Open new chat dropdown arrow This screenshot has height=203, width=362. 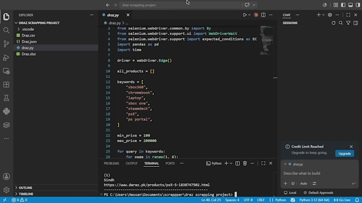pyautogui.click(x=323, y=15)
